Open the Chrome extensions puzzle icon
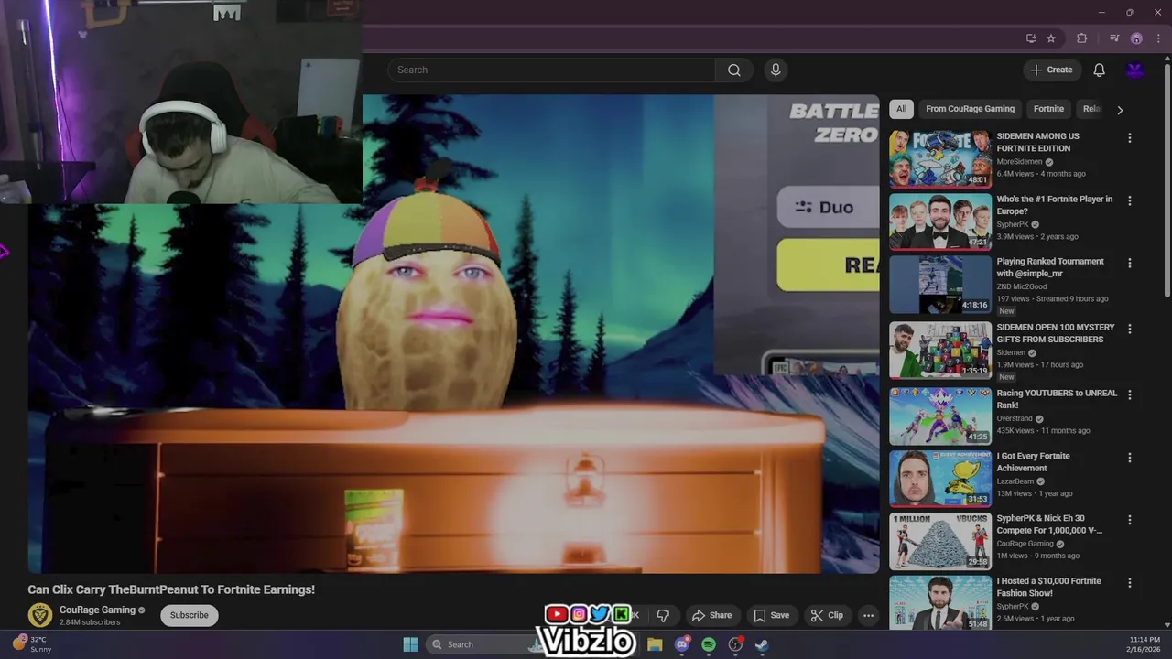The height and width of the screenshot is (659, 1172). tap(1082, 38)
